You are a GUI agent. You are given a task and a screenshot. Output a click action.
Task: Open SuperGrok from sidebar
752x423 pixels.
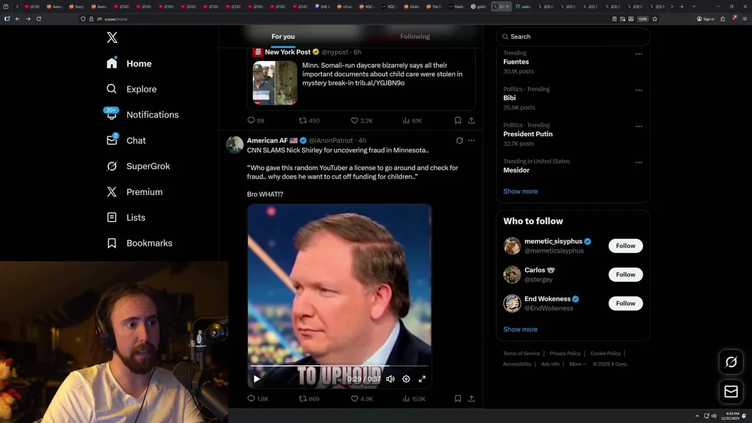coord(138,166)
